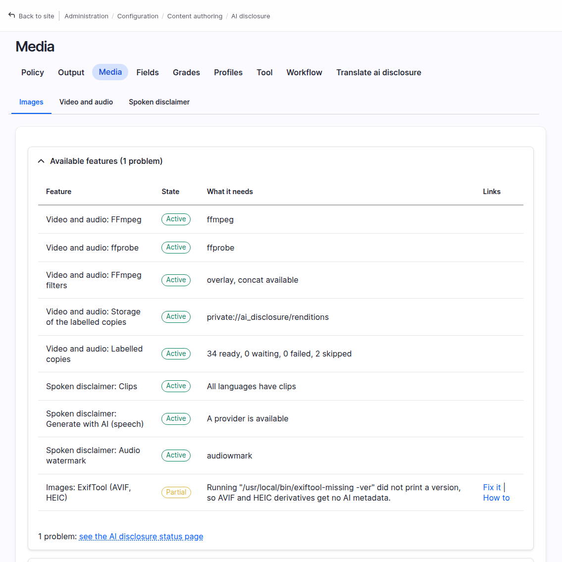The height and width of the screenshot is (562, 562).
Task: Click 'A provider is available' text
Action: (x=247, y=419)
